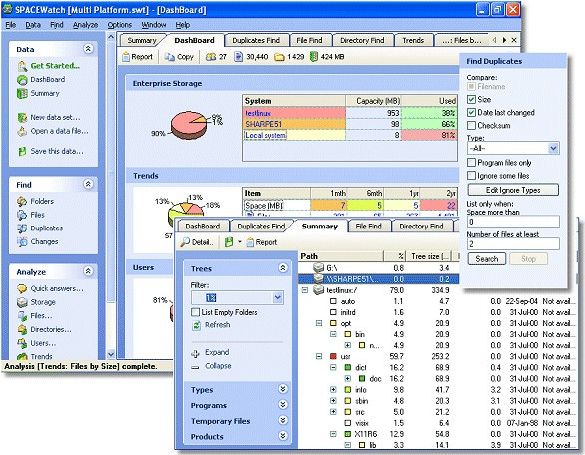Open the Analyze menu
Viewport: 585px width, 455px height.
[85, 25]
